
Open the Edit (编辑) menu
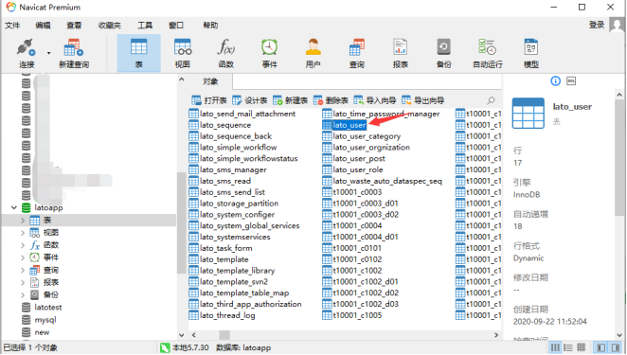pyautogui.click(x=43, y=26)
